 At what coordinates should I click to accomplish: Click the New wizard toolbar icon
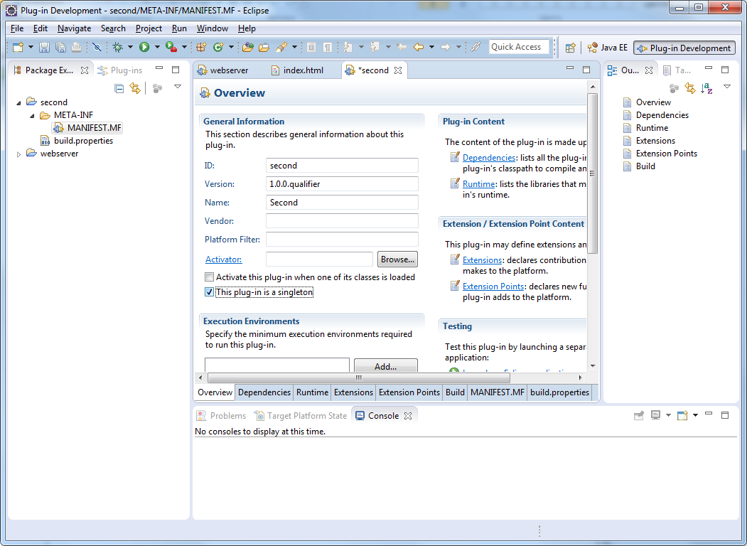click(18, 47)
